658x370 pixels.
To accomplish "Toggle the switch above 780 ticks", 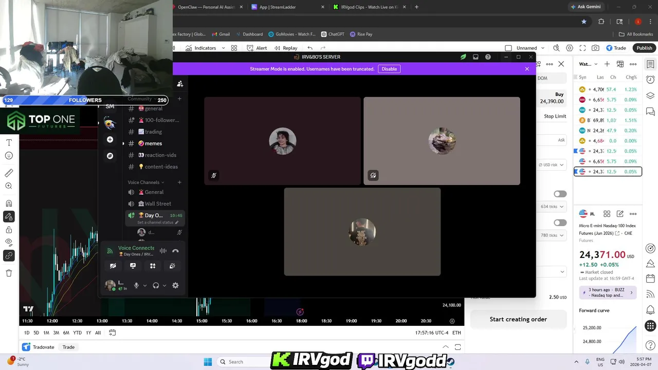I will click(560, 223).
